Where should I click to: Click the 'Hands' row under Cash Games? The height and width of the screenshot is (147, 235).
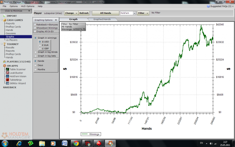[x=9, y=30]
